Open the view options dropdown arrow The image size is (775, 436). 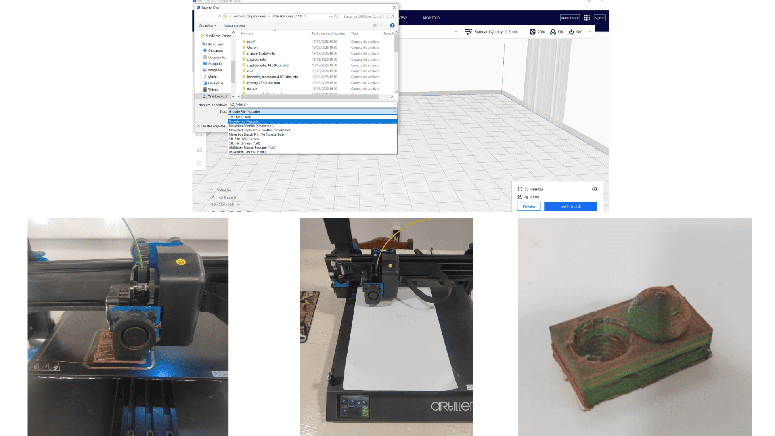pos(381,25)
